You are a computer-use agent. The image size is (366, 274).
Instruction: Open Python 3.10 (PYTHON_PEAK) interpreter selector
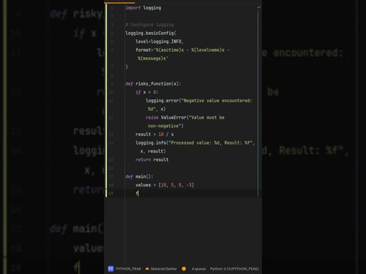coord(234,269)
